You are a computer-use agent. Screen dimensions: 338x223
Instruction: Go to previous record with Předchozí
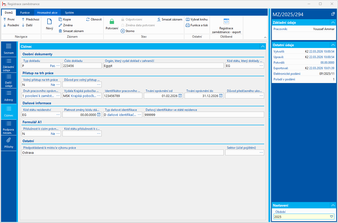point(30,19)
